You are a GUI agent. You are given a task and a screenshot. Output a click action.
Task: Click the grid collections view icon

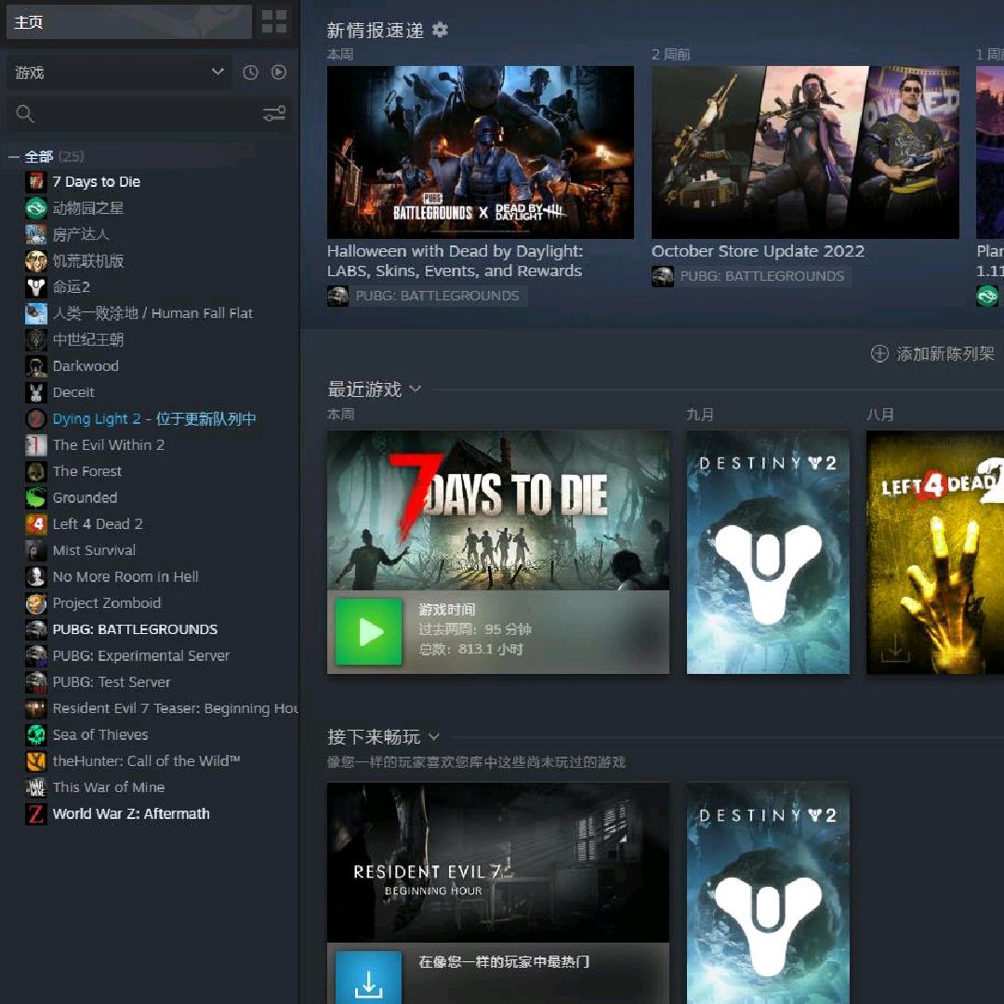click(x=274, y=21)
